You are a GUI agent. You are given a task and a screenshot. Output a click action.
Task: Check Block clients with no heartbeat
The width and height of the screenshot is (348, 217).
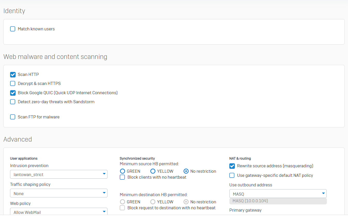point(122,177)
